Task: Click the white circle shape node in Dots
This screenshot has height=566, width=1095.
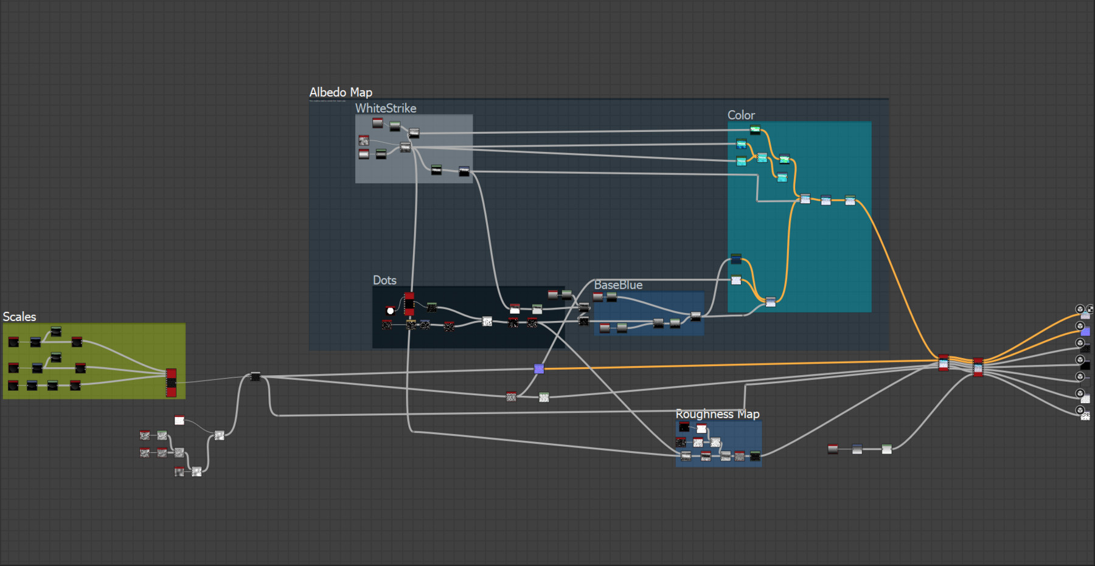Action: (390, 311)
